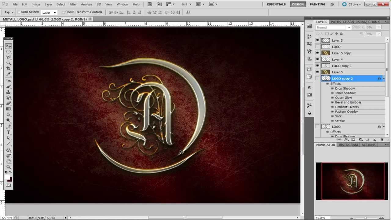Screen dimensions: 391x220
Task: Open the Filter menu
Action: pos(73,4)
